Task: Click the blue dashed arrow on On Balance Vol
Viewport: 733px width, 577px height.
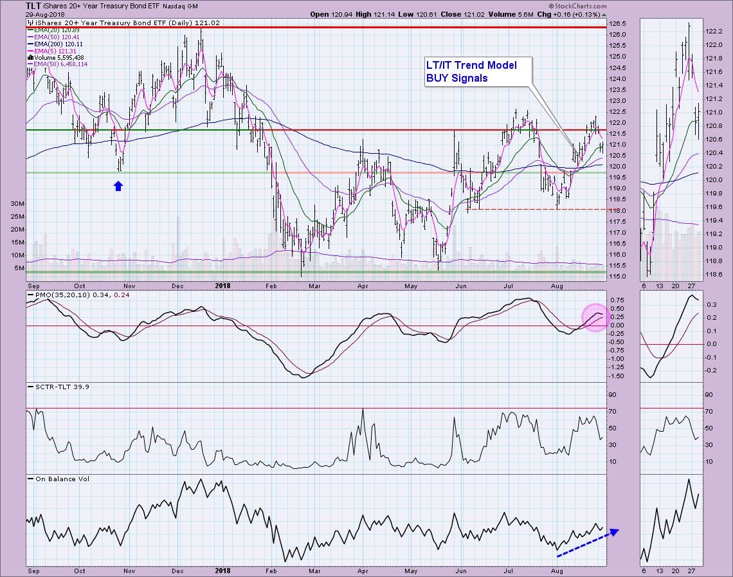Action: pyautogui.click(x=586, y=542)
